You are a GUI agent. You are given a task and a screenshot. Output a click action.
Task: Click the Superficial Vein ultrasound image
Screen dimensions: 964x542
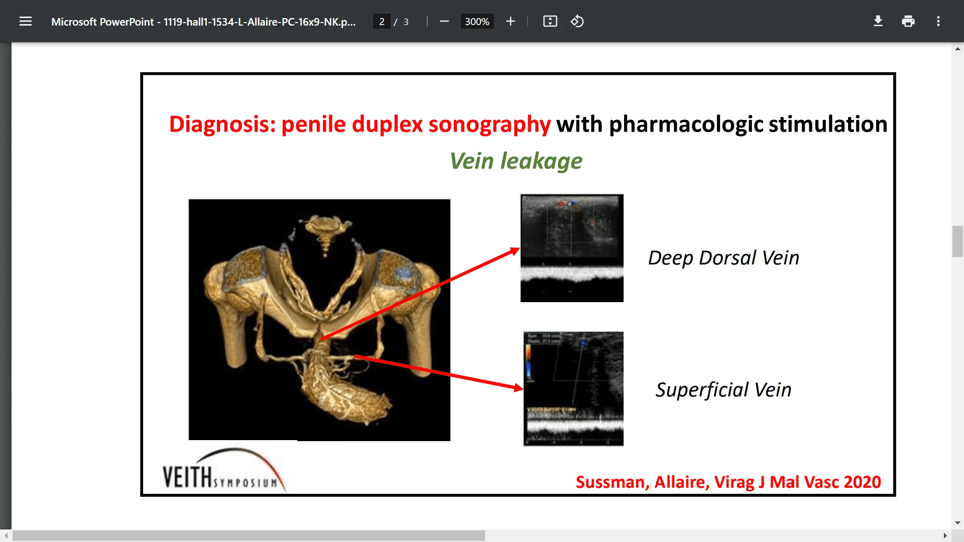point(573,389)
